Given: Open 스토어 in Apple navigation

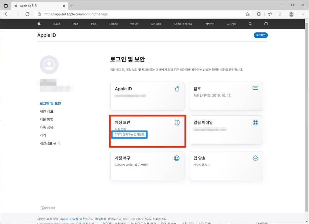Looking at the screenshot, I should (56, 24).
